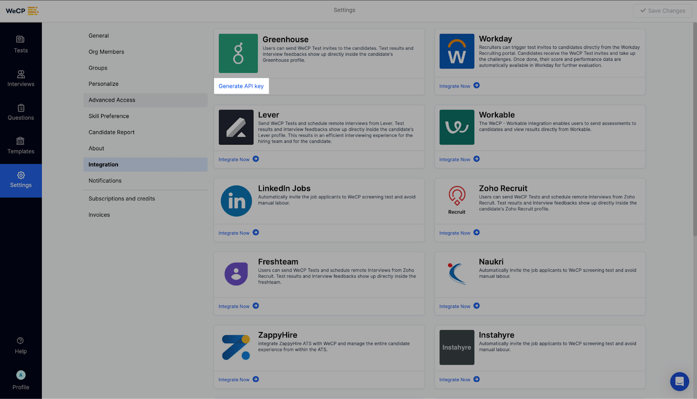
Task: Click the Lever logo icon
Action: (x=236, y=127)
